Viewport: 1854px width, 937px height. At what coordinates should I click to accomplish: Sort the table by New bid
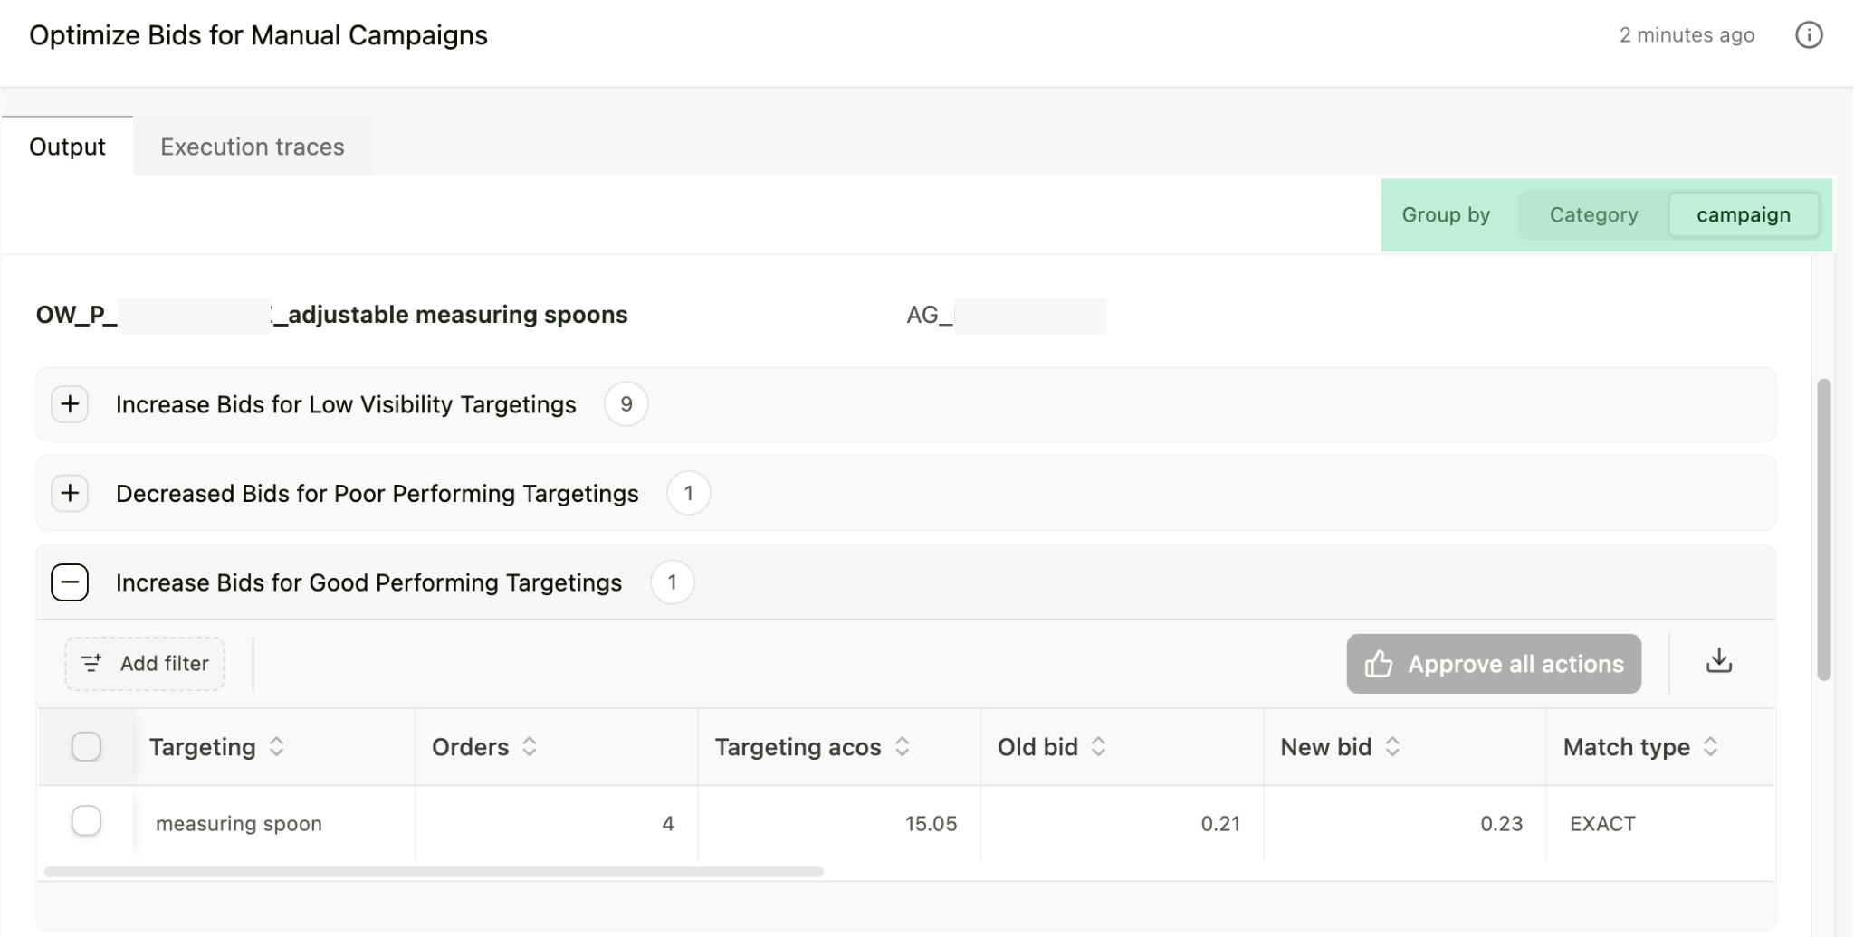pyautogui.click(x=1391, y=746)
